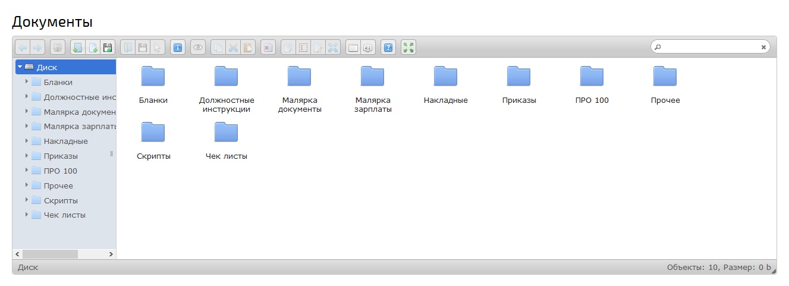Select Должностные инструкции folder in main pane
The image size is (789, 286).
tap(226, 89)
